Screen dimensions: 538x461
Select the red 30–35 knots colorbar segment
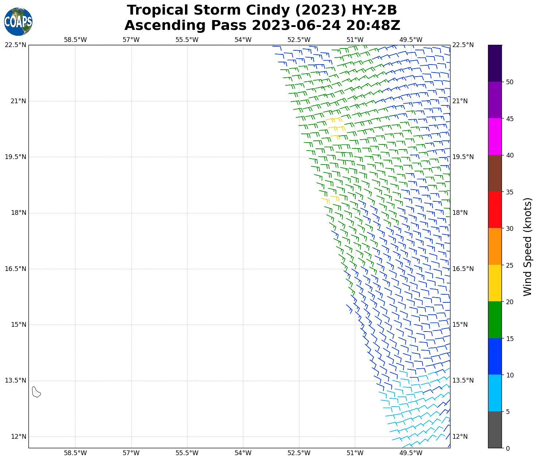coord(495,210)
